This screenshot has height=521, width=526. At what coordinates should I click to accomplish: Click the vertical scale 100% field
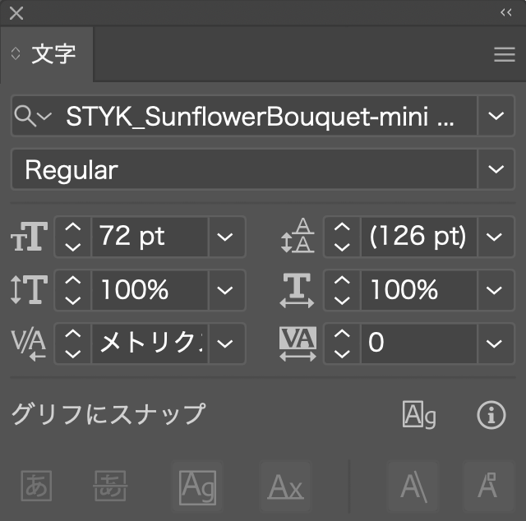(150, 290)
